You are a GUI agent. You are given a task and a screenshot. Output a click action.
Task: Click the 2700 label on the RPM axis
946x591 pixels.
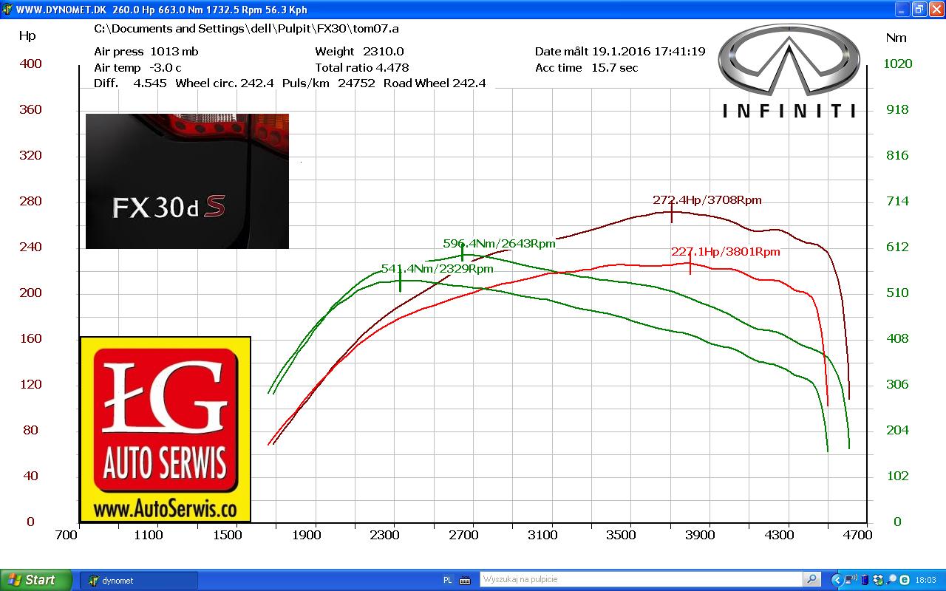(x=463, y=535)
